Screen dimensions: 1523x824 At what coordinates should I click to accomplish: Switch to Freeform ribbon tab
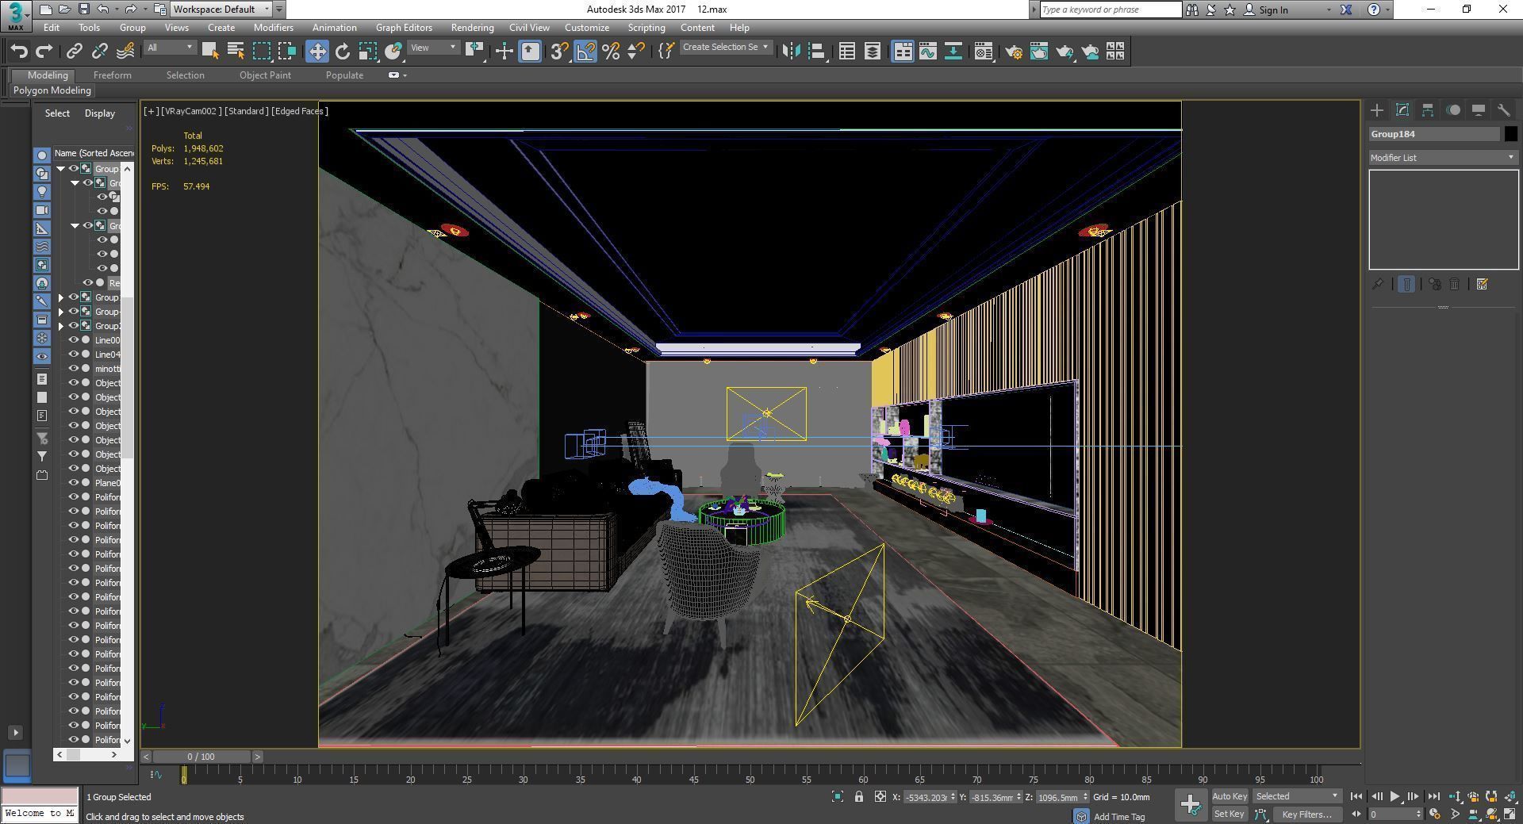pos(113,75)
